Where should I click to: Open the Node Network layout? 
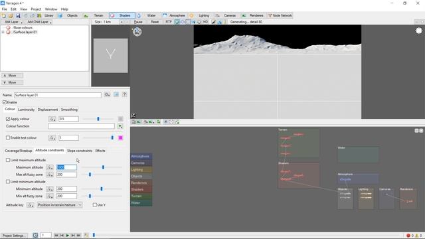[x=280, y=16]
